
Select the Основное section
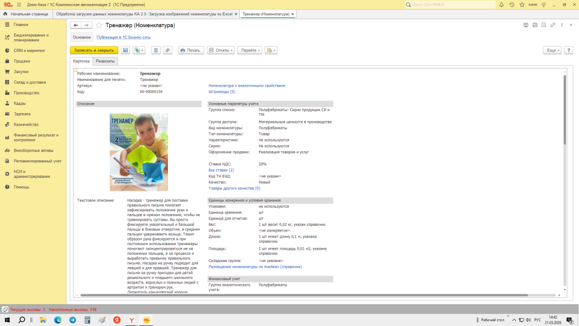pos(81,37)
